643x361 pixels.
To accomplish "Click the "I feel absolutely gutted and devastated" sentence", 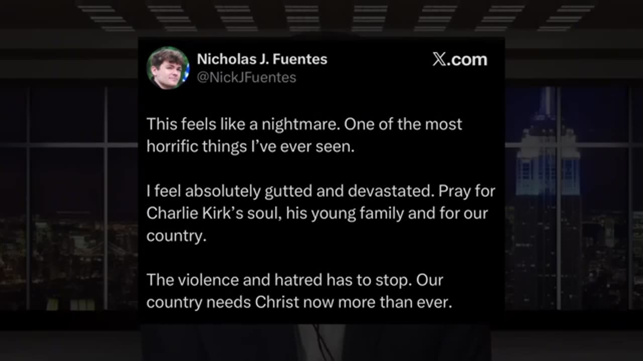I will pyautogui.click(x=290, y=191).
